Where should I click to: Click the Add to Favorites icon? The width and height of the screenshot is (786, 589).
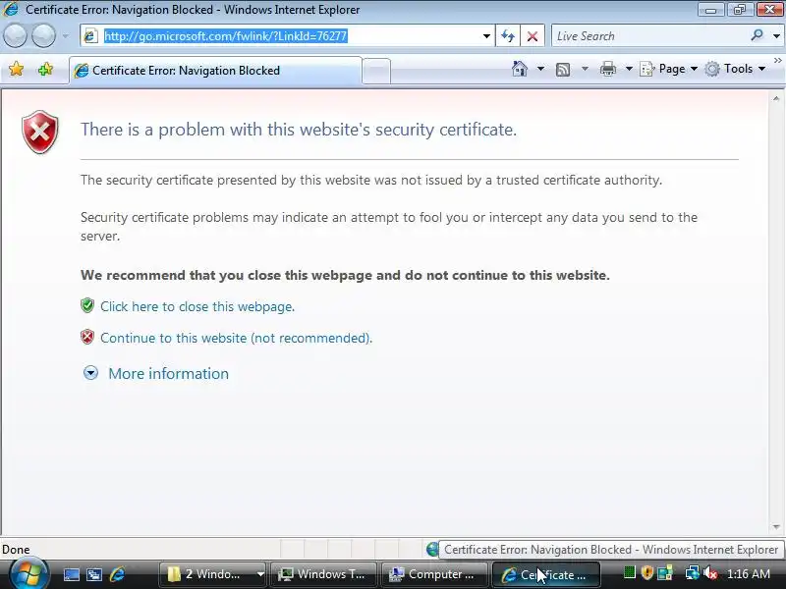coord(45,69)
